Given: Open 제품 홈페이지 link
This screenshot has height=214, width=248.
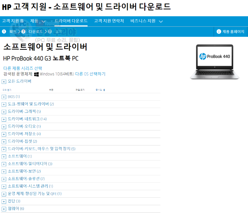Looking at the screenshot, I should click(233, 32).
